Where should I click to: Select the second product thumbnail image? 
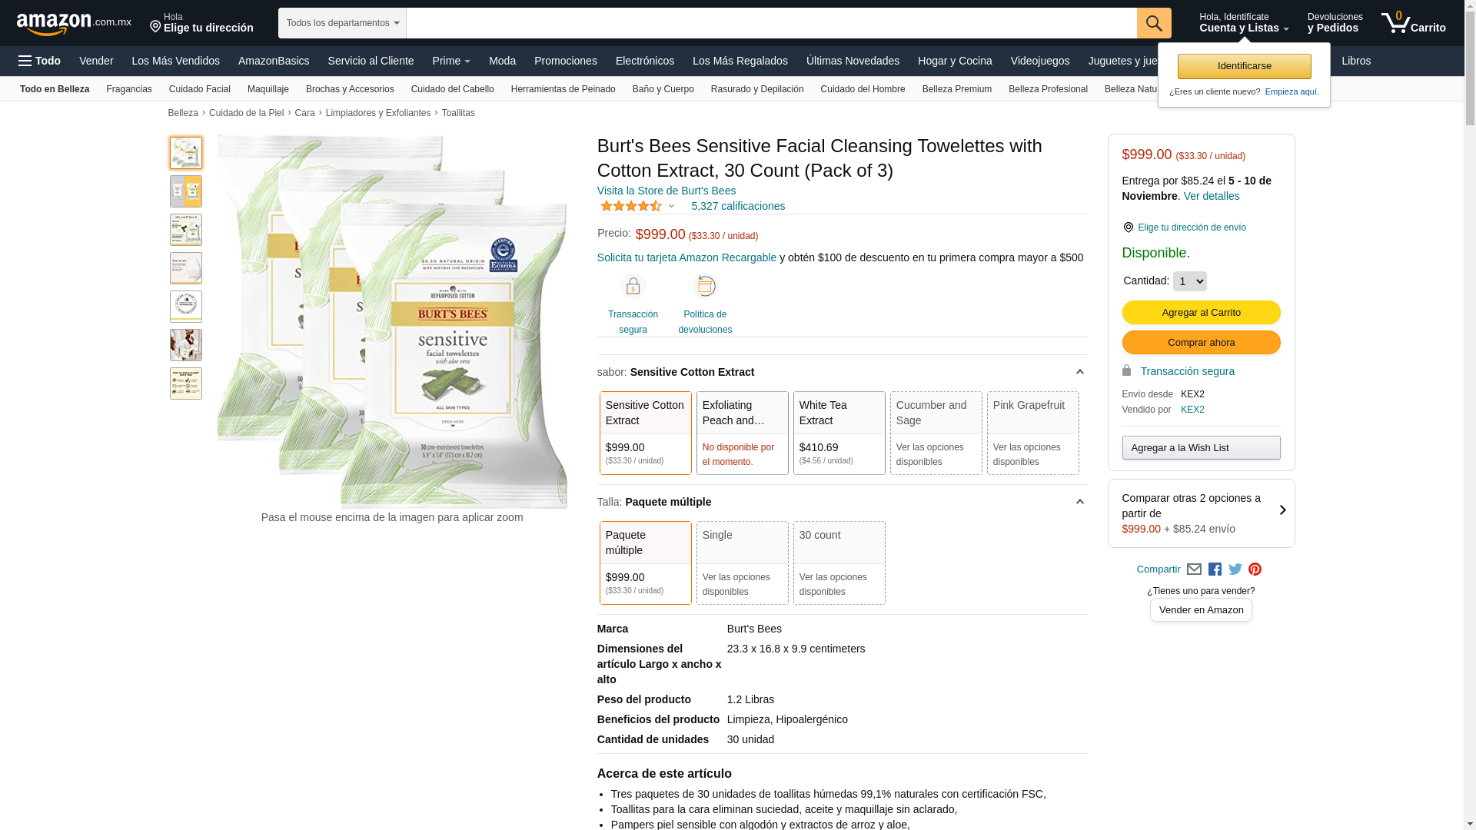[186, 191]
